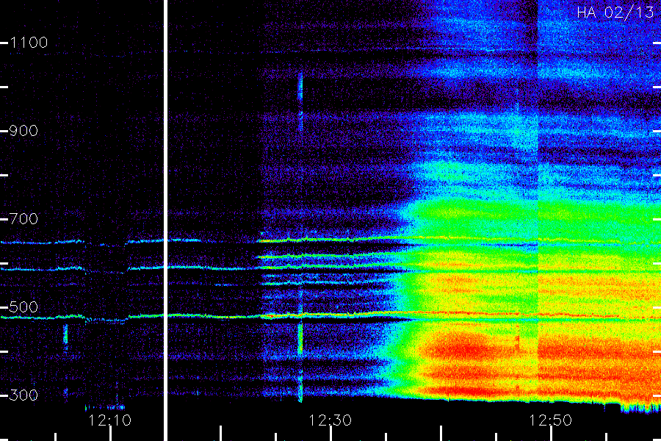This screenshot has width=661, height=441.
Task: Click the 700 frequency axis label
Action: point(24,219)
